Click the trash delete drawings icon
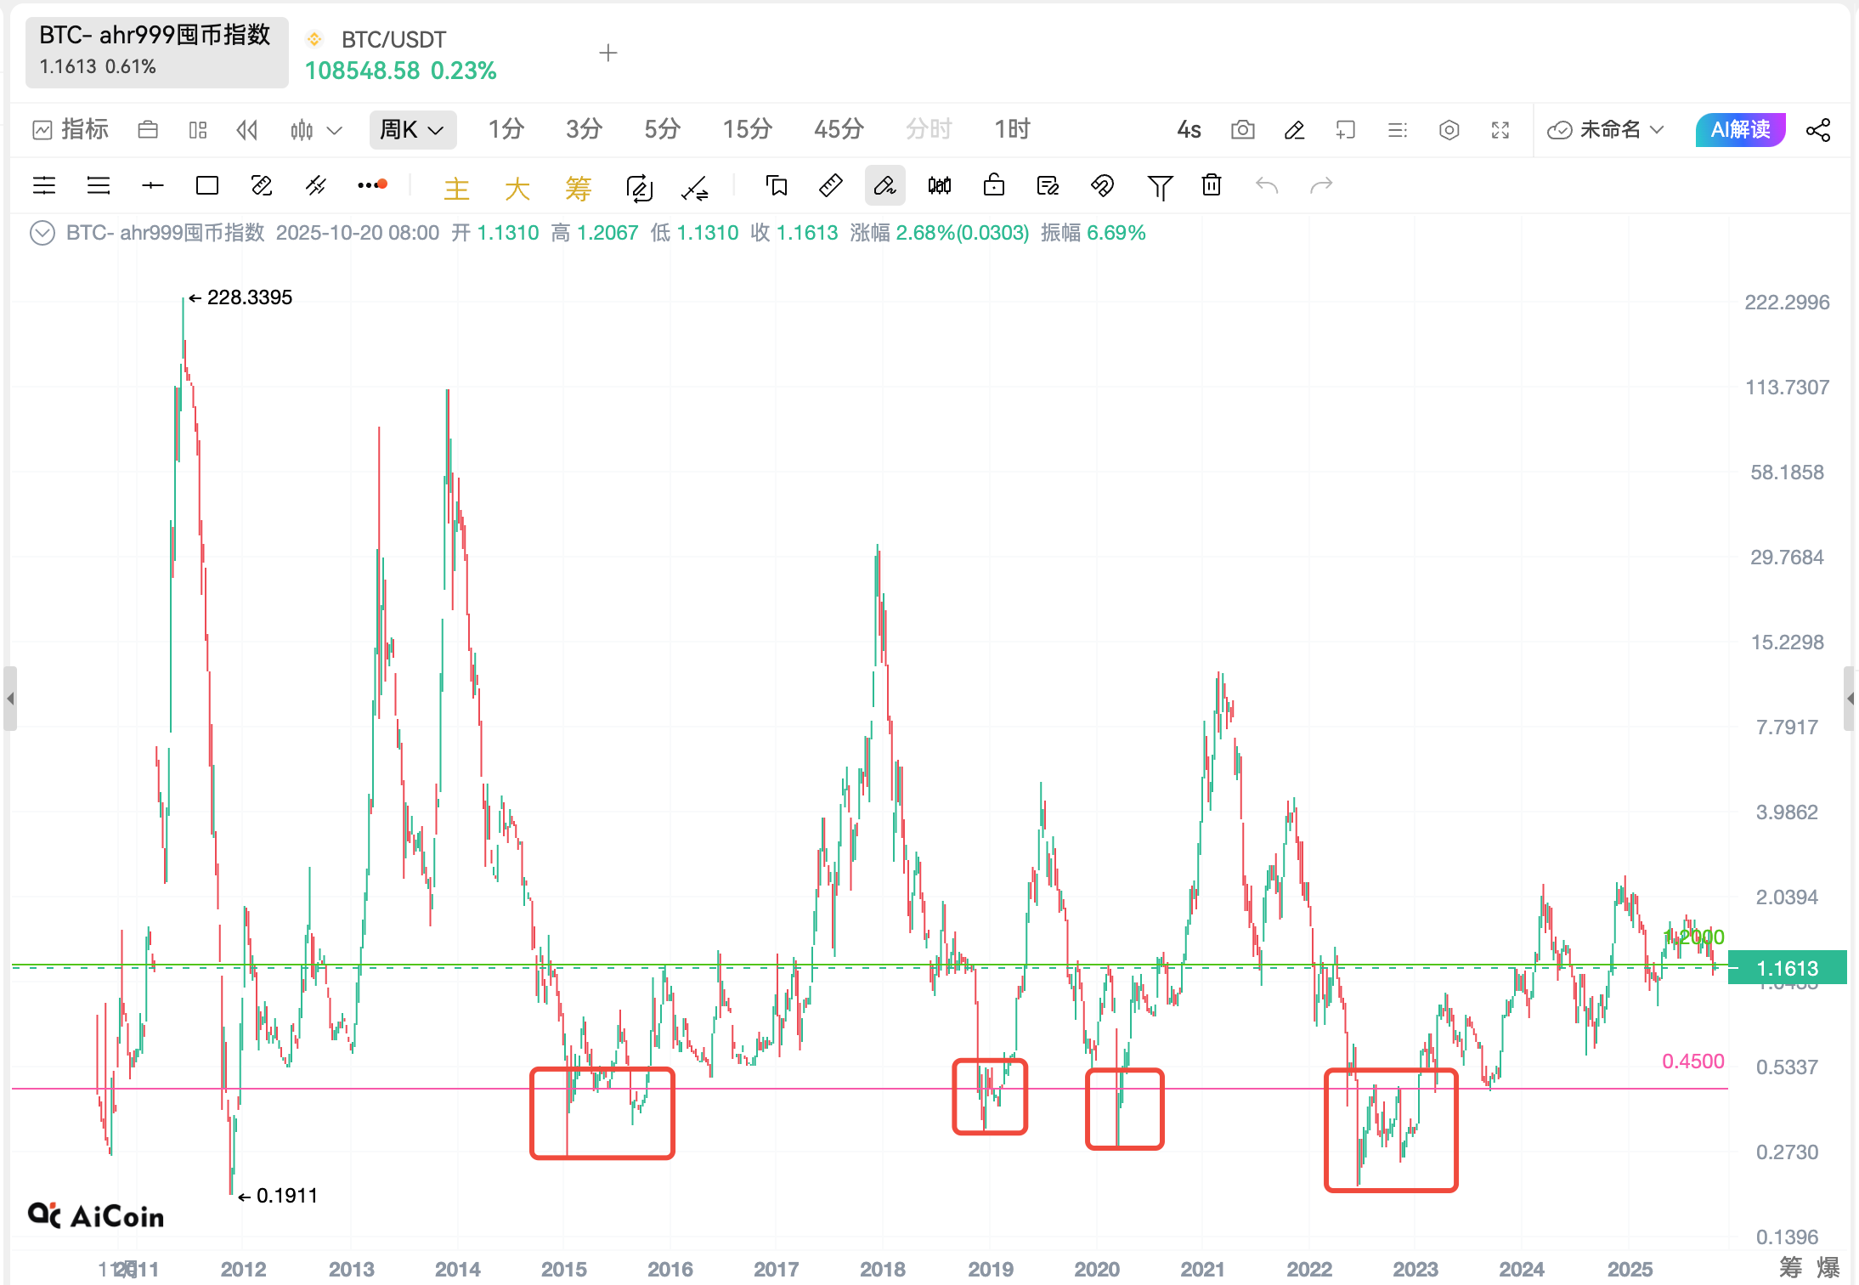Viewport: 1859px width, 1285px height. click(1212, 185)
